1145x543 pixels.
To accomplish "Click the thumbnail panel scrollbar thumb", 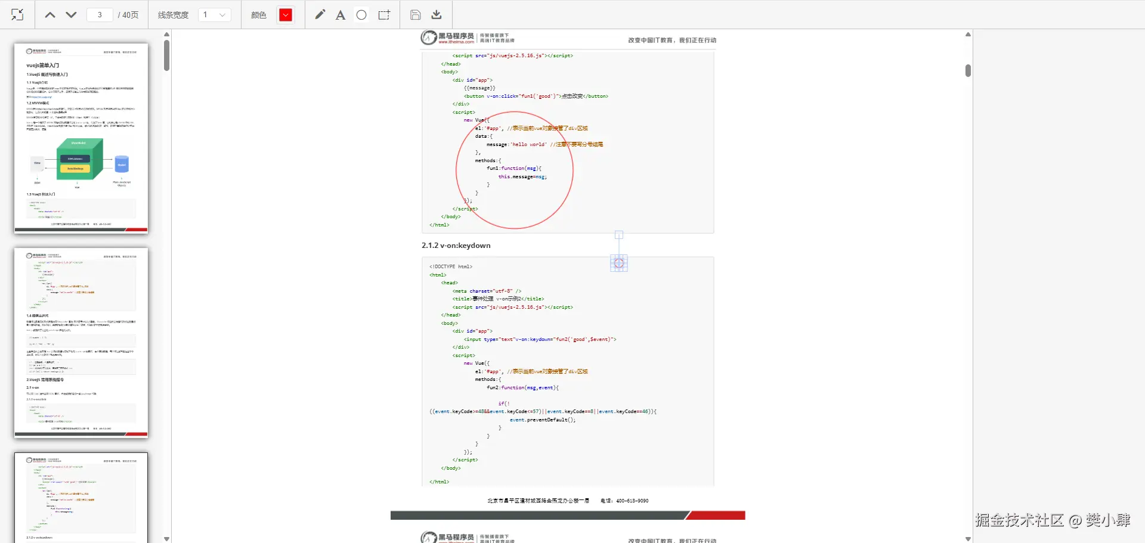I will coord(167,55).
